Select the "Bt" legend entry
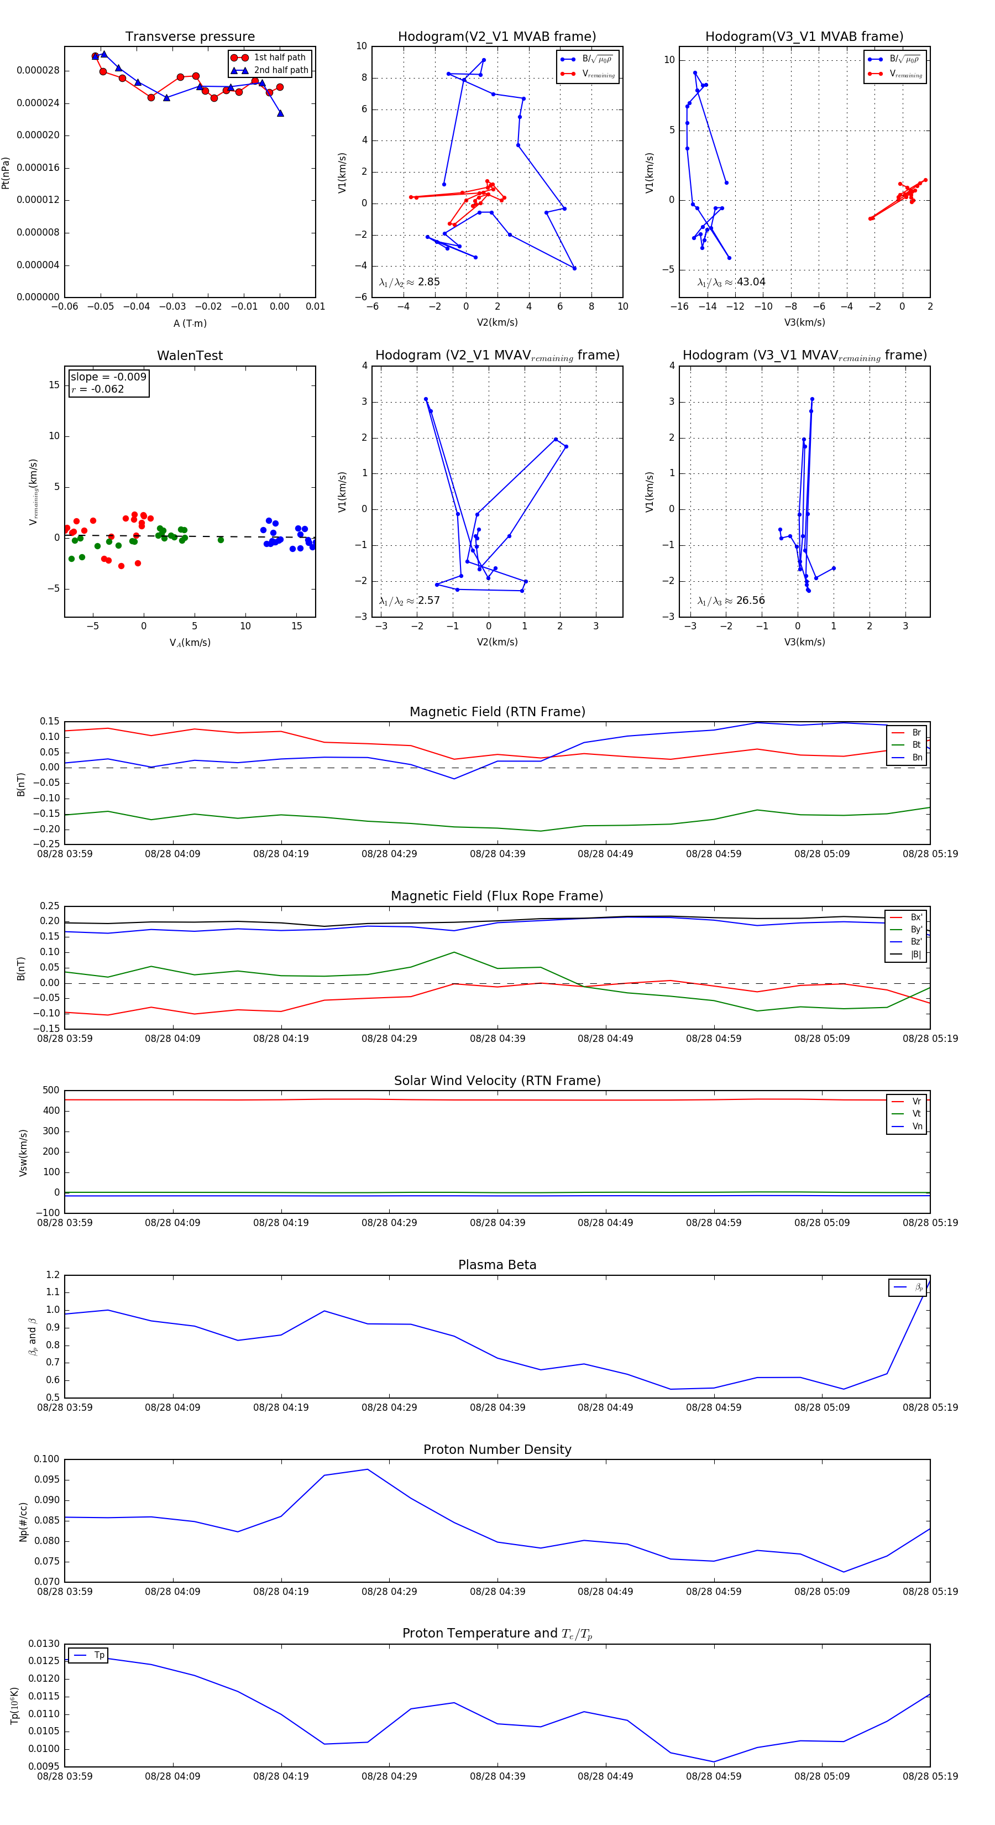 click(x=907, y=744)
